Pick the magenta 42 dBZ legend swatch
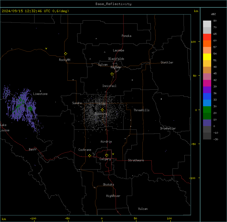 [x=207, y=83]
